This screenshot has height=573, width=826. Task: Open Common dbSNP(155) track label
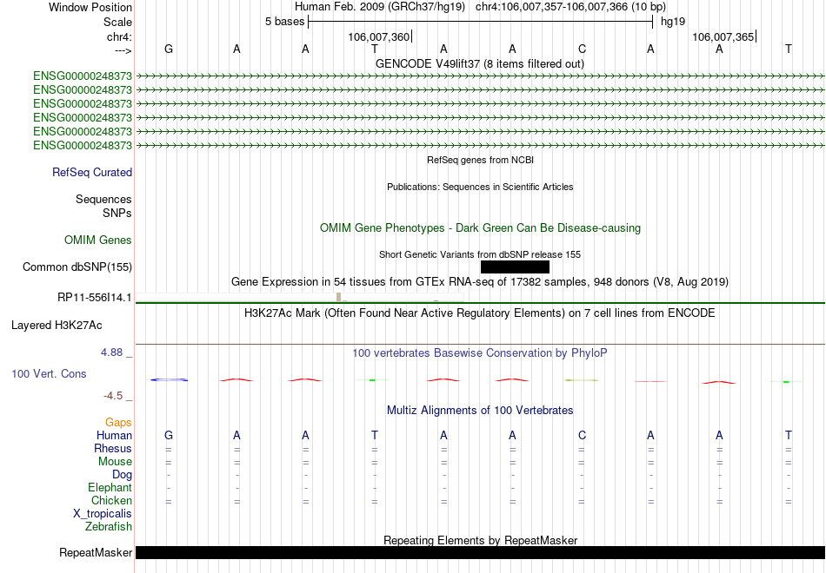click(x=77, y=267)
